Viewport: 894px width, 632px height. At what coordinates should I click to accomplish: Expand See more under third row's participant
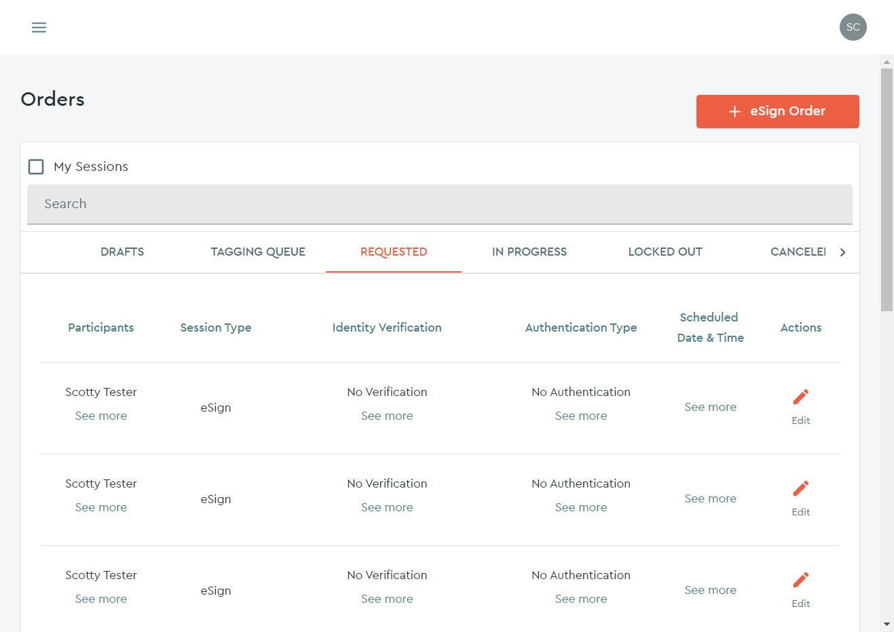[x=101, y=599]
